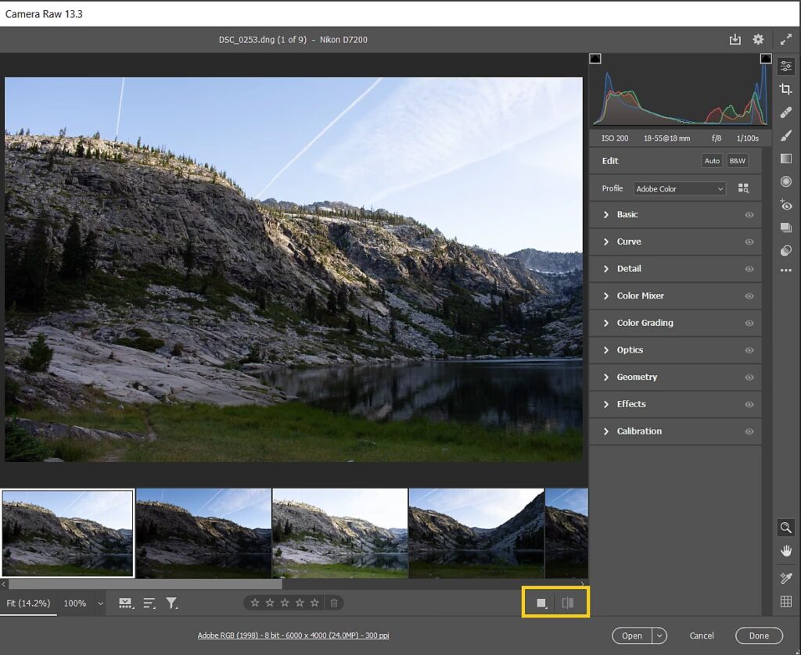Select the Radial Filter tool
Viewport: 801px width, 655px height.
click(786, 181)
